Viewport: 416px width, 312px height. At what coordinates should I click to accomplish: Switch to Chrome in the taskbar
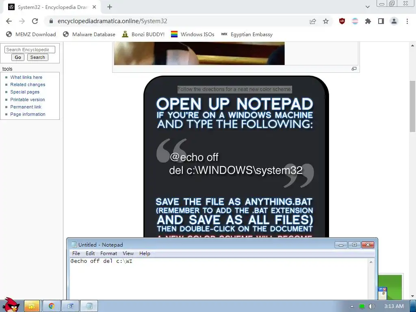coord(52,306)
